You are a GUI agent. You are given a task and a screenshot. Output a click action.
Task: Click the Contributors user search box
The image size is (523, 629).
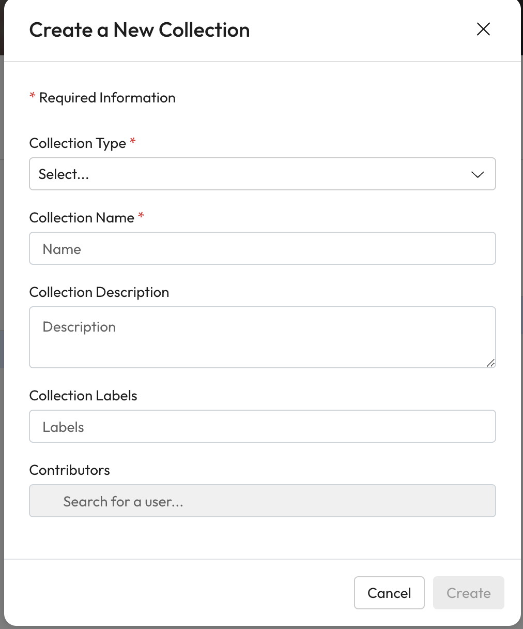pyautogui.click(x=262, y=501)
